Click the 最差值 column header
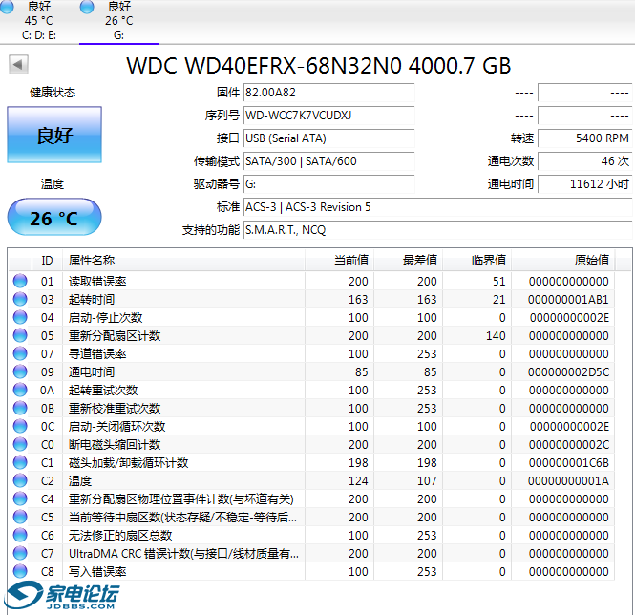Image resolution: width=635 pixels, height=615 pixels. click(x=409, y=260)
